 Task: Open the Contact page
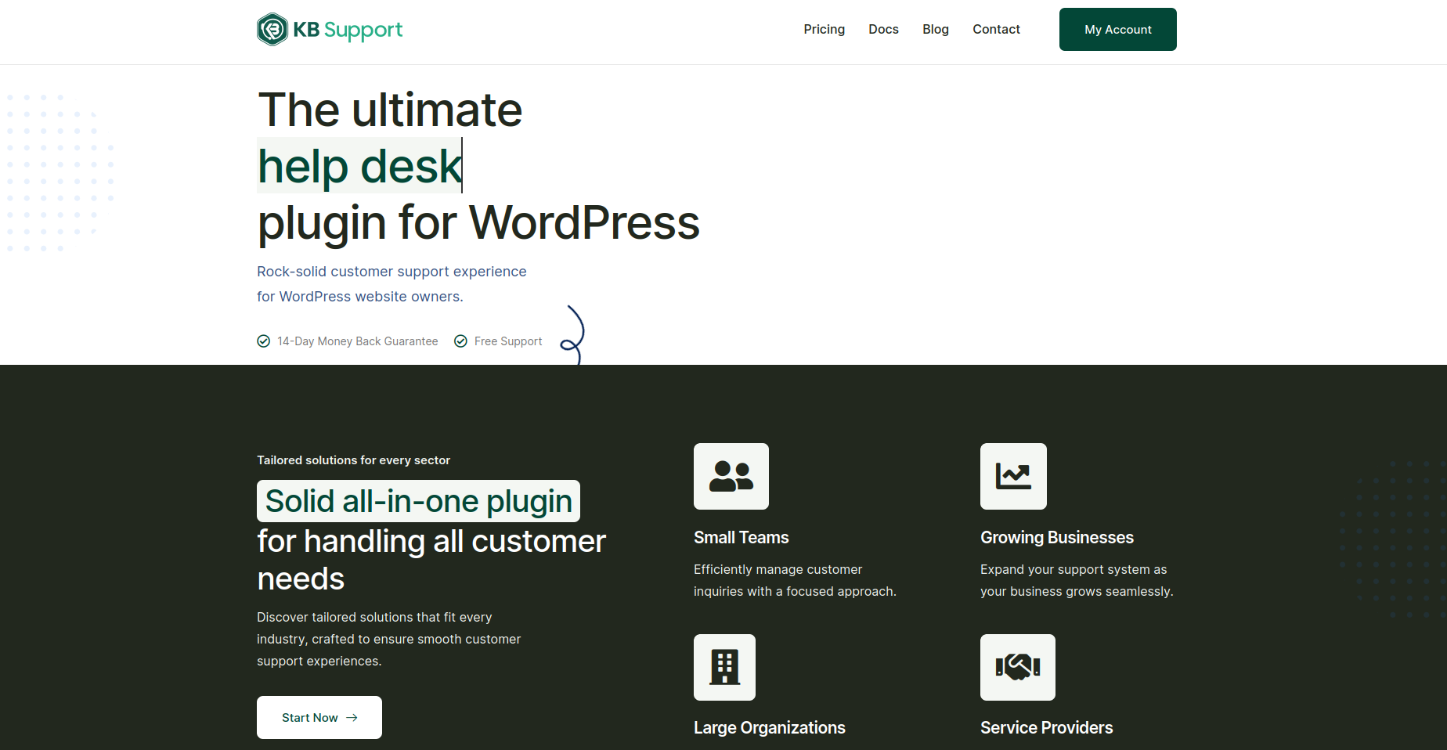[996, 29]
